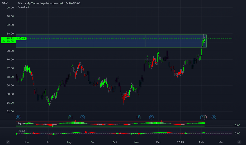This screenshot has height=145, width=246.
Task: Click the Aug label on time axis
Action: 69,142
